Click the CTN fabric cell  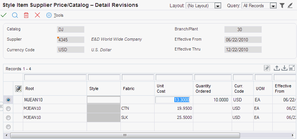tap(137, 109)
